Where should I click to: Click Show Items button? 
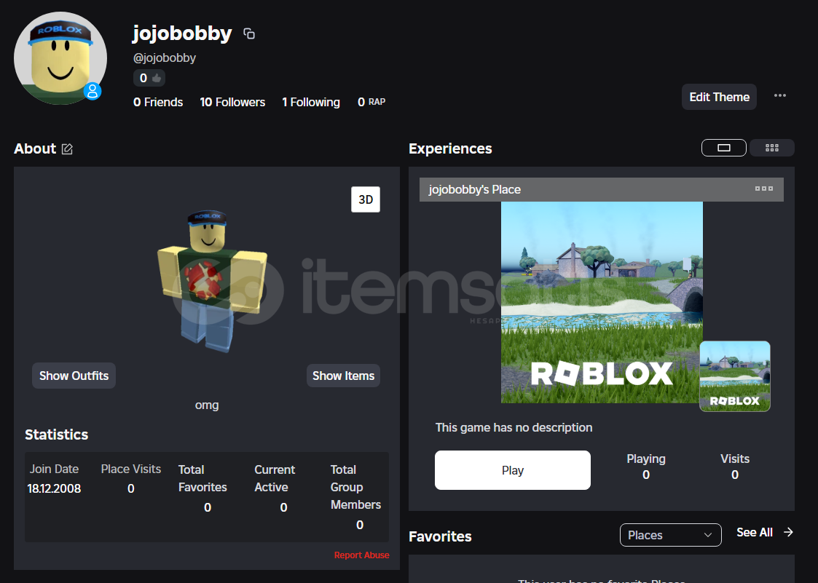[343, 376]
